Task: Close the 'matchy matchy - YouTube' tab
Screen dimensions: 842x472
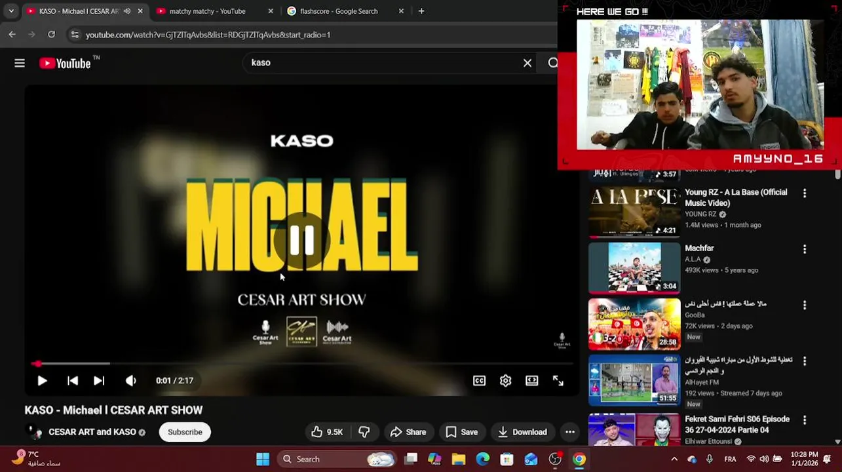Action: pyautogui.click(x=271, y=11)
